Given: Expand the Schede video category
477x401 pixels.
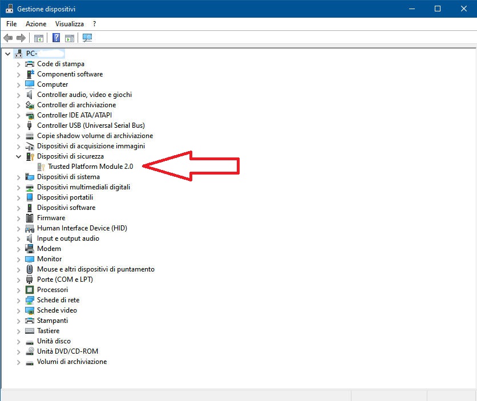Looking at the screenshot, I should pos(19,311).
